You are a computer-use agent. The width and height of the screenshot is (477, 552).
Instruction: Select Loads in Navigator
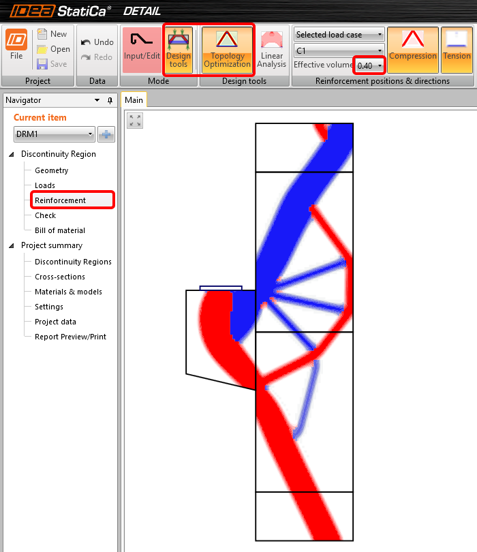coord(45,185)
